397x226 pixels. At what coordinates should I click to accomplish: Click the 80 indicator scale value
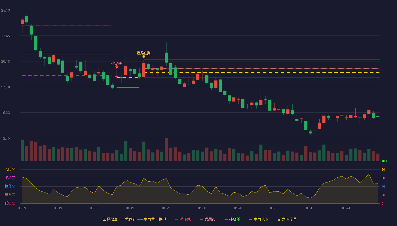[x=383, y=169]
